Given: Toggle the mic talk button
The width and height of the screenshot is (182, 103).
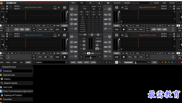Looking at the screenshot, I should click(x=85, y=35).
